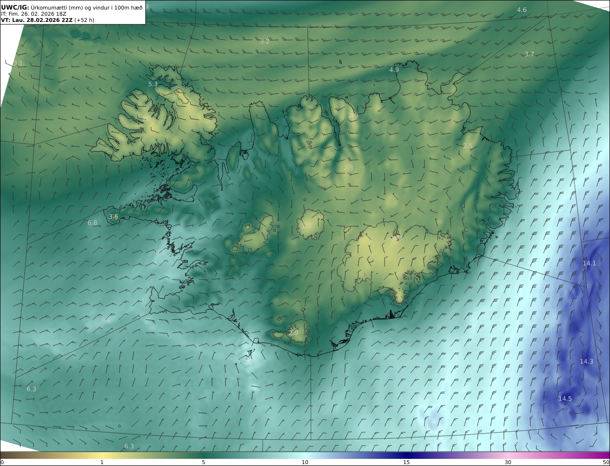
Task: Select the 14.3 precipitable water value
Action: 587,361
